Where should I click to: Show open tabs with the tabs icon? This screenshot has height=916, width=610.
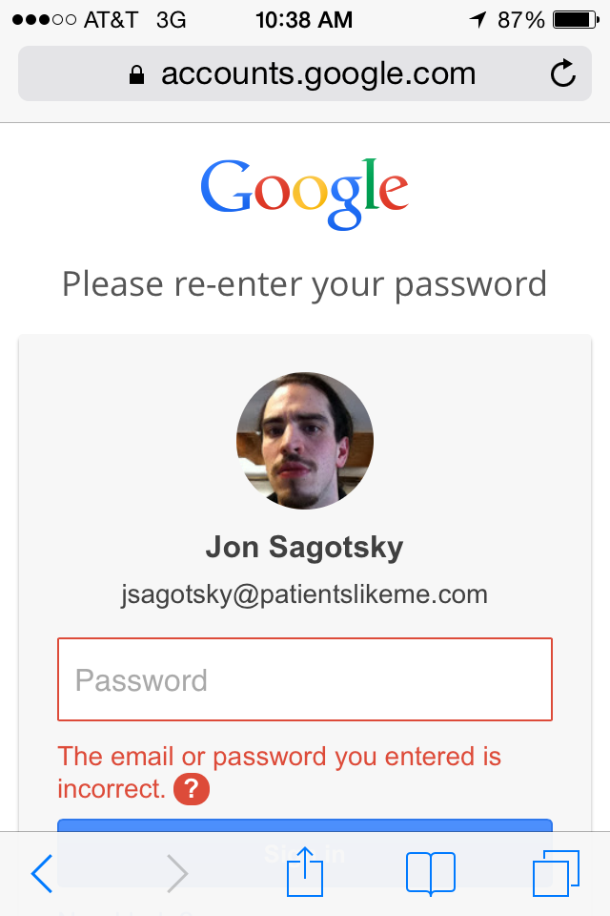click(x=556, y=873)
